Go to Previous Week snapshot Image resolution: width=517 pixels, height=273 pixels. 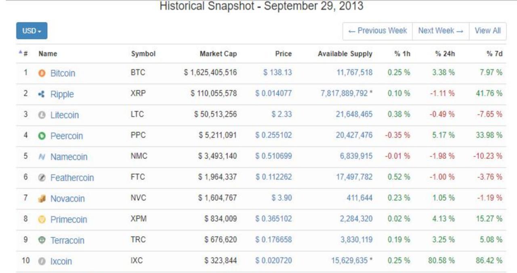[377, 31]
